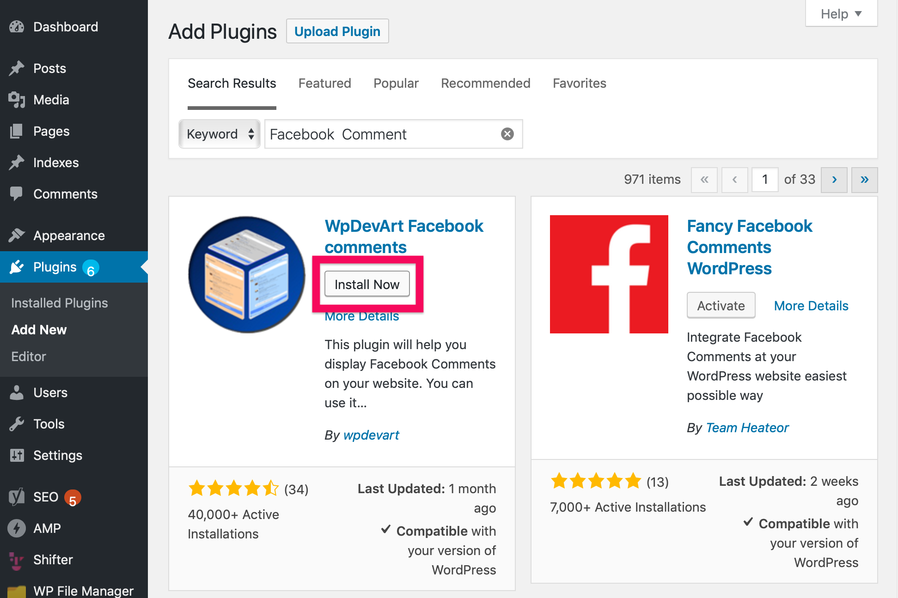This screenshot has width=898, height=598.
Task: Switch to Recommended tab
Action: [486, 83]
